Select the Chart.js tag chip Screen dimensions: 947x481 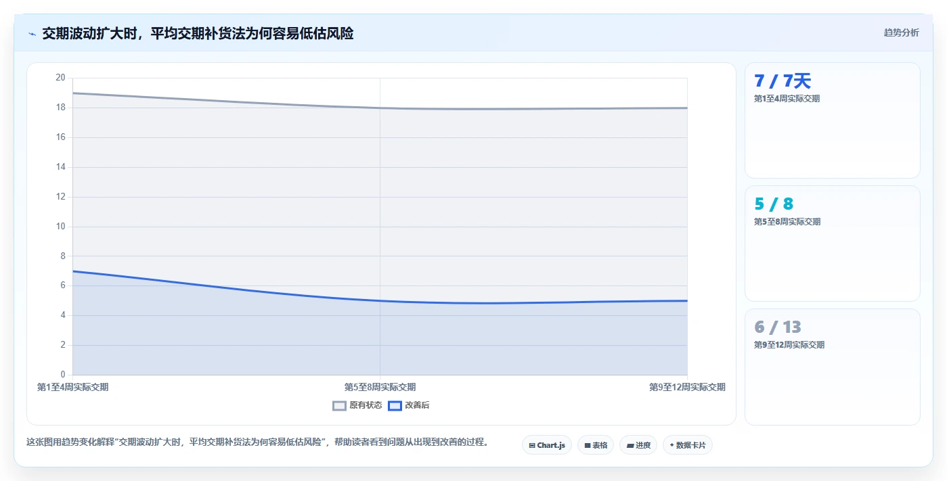pyautogui.click(x=547, y=445)
